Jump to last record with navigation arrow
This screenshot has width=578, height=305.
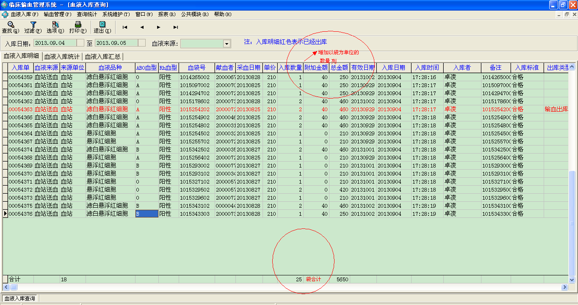pos(176,27)
